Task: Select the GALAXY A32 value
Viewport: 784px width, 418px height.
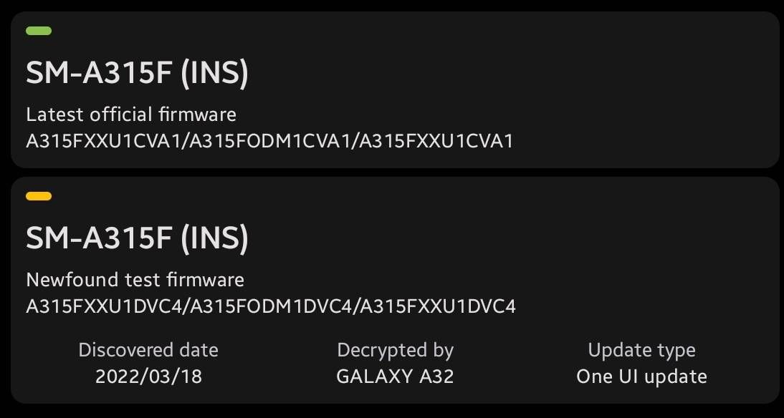Action: click(395, 376)
